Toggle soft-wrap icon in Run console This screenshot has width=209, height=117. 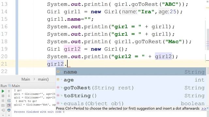tap(9, 100)
